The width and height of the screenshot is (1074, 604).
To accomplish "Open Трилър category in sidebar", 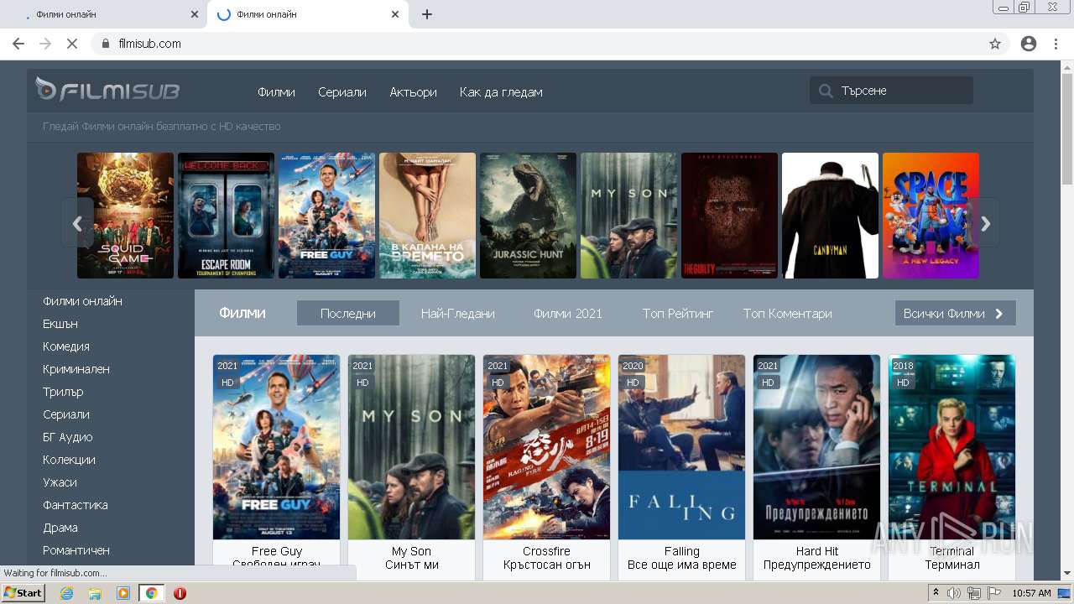I will [x=63, y=392].
